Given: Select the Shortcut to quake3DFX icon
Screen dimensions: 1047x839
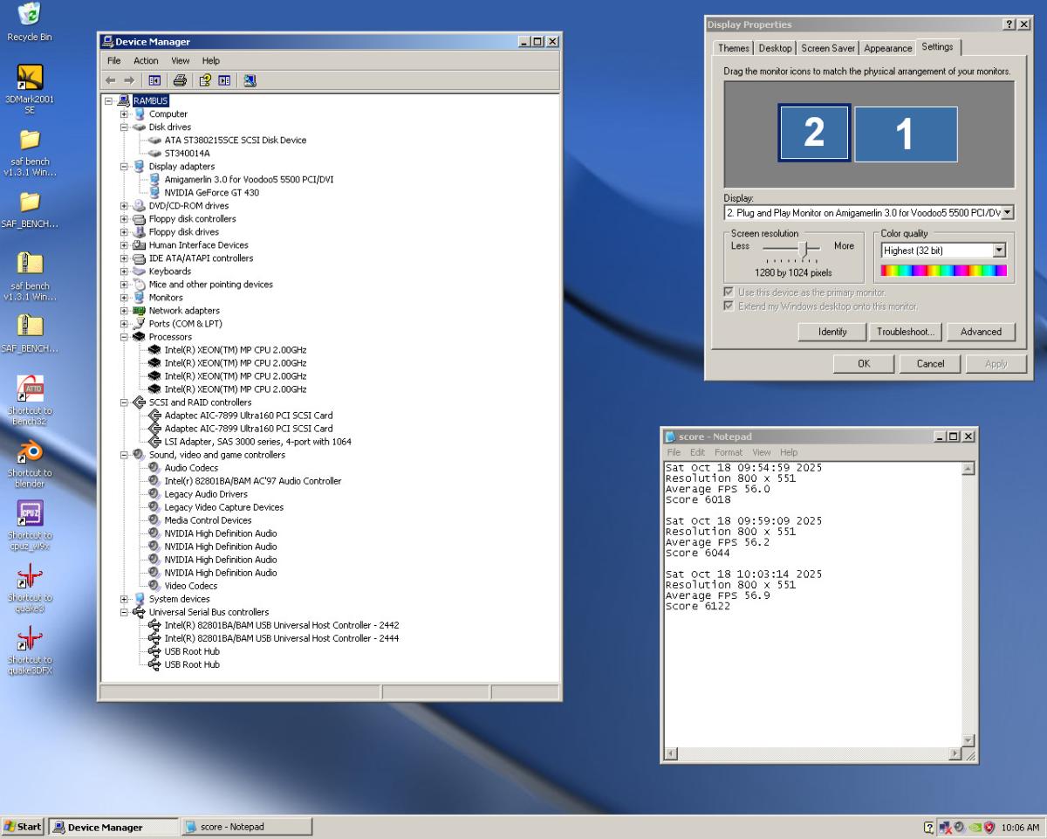Looking at the screenshot, I should click(x=30, y=639).
